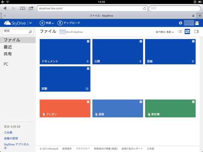Tap the Safari share icon
The width and height of the screenshot is (203, 152).
click(31, 8)
